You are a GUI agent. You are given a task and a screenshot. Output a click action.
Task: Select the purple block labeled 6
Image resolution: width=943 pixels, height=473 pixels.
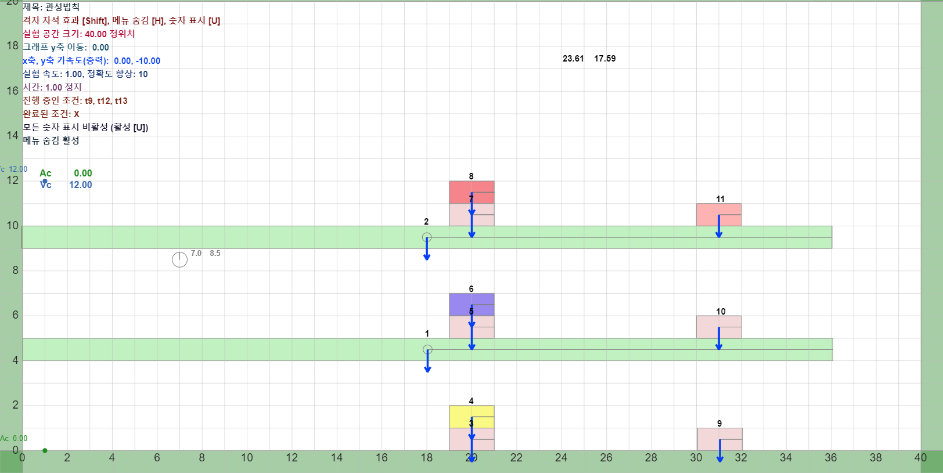[472, 304]
